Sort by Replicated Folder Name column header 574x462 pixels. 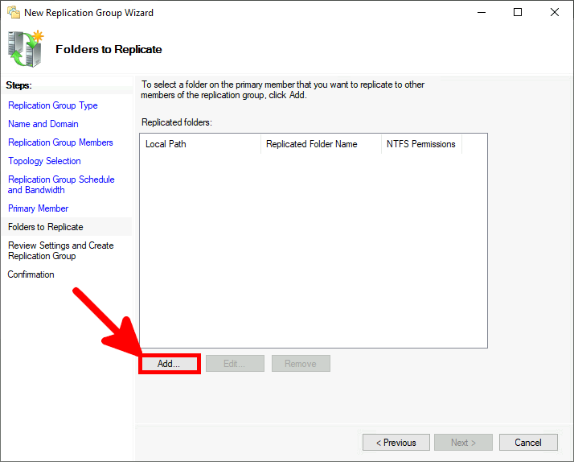(x=321, y=144)
